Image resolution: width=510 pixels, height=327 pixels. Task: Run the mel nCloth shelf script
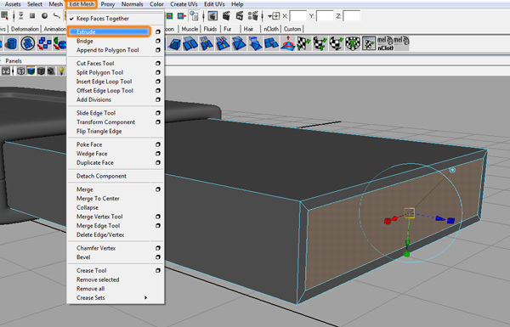pyautogui.click(x=385, y=43)
